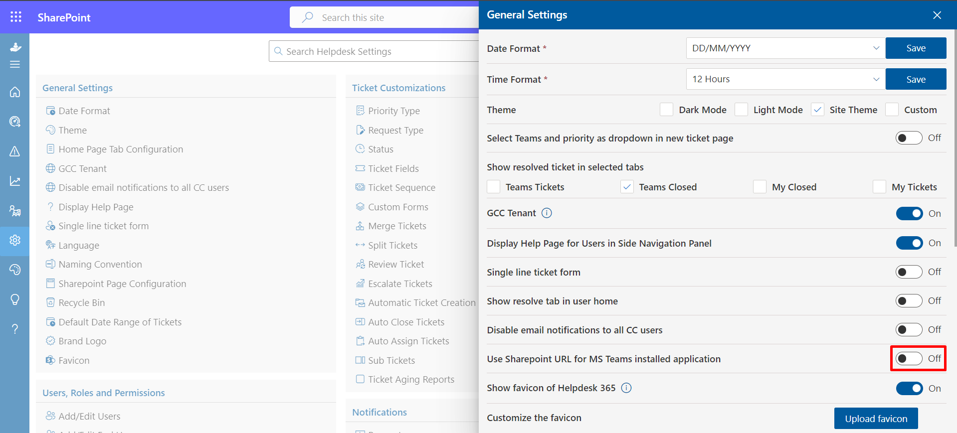Open the dashboard speedometer icon in sidebar

pyautogui.click(x=15, y=122)
